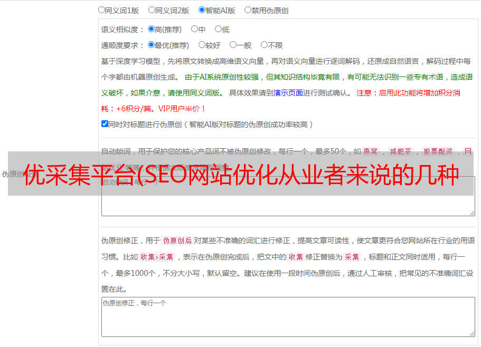This screenshot has width=481, height=347.
Task: Set 通顺度要求 to 较好
Action: (202, 45)
